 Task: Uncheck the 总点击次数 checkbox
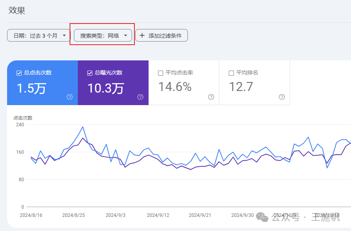19,73
